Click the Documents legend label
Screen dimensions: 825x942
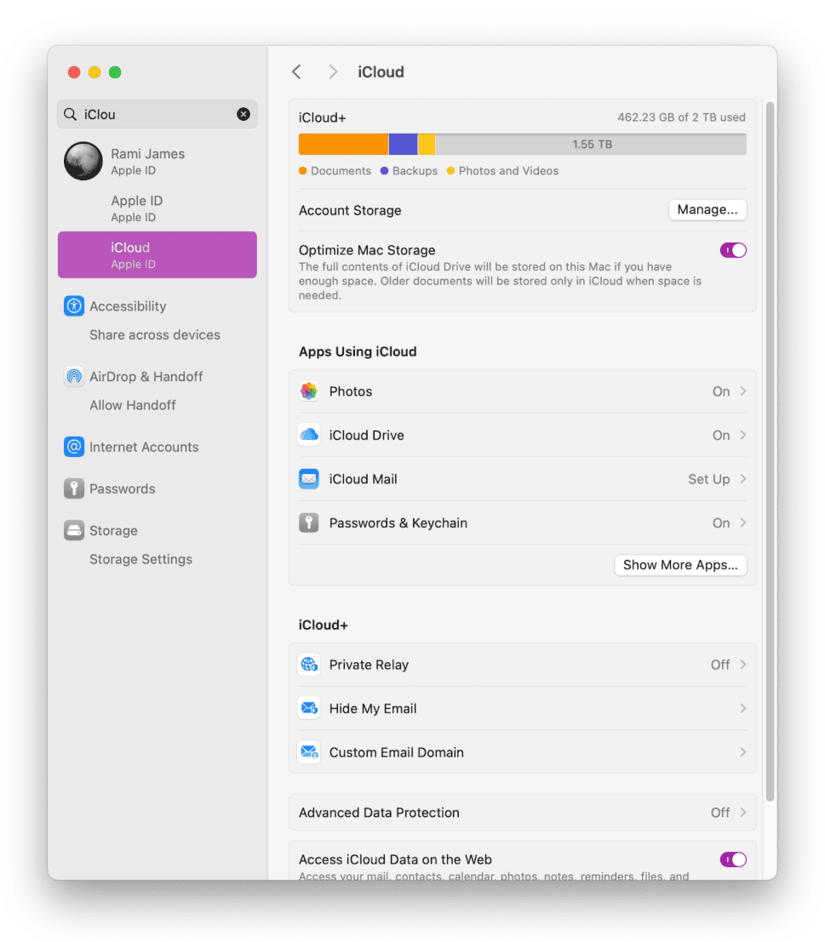pyautogui.click(x=341, y=171)
